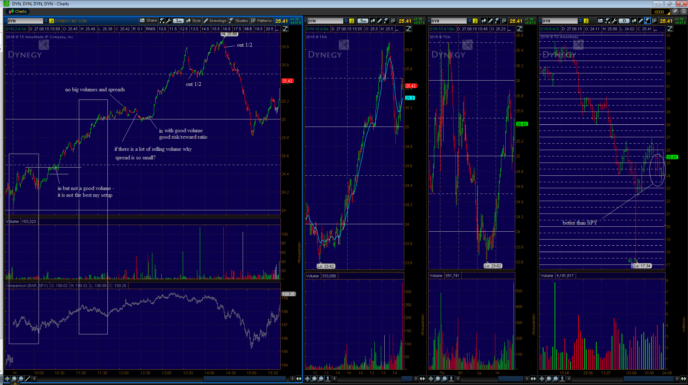Click zoom-in magnifier under first chart

pyautogui.click(x=14, y=379)
